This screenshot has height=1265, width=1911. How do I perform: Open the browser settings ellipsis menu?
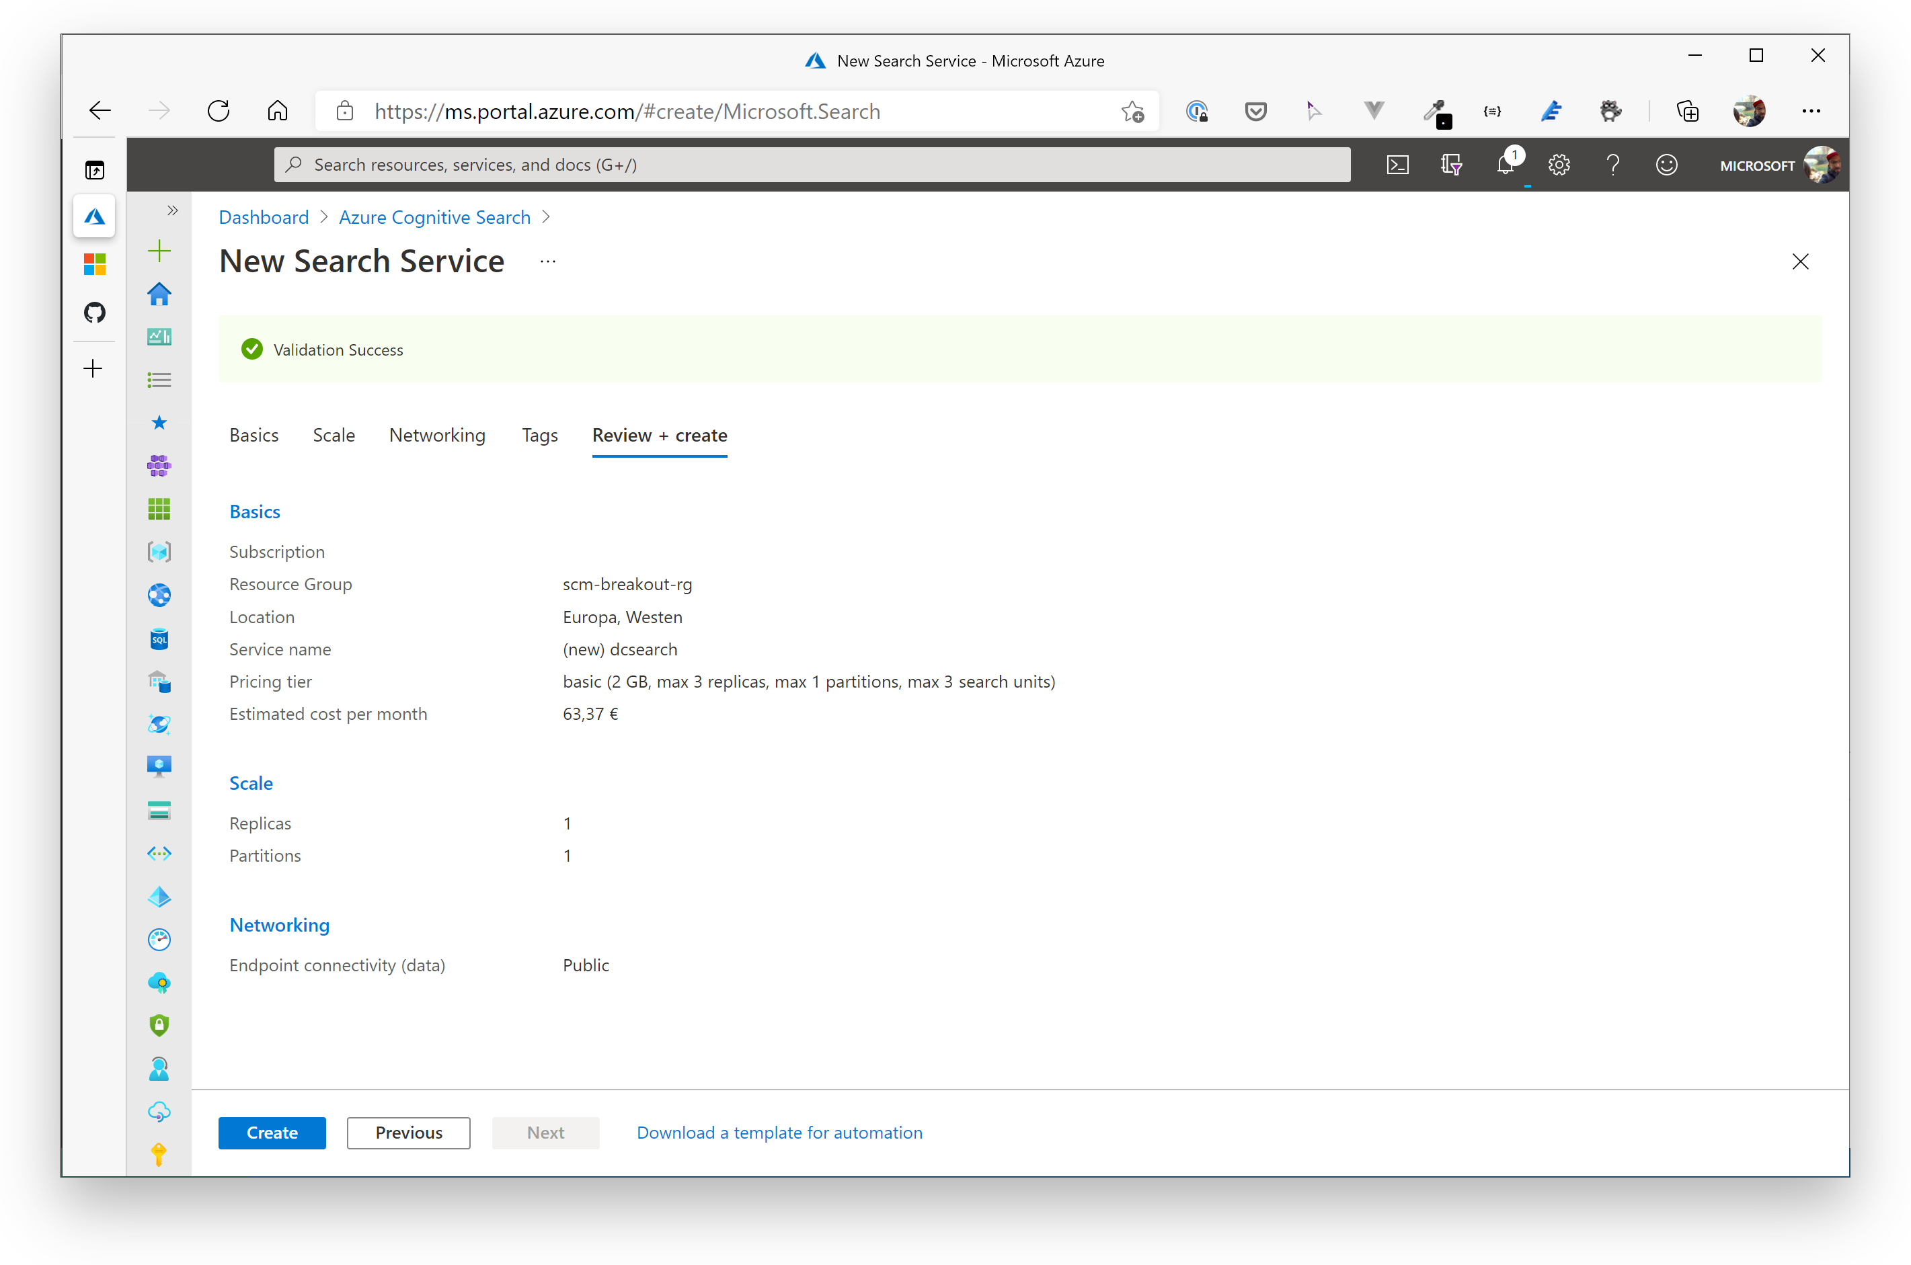(1811, 110)
